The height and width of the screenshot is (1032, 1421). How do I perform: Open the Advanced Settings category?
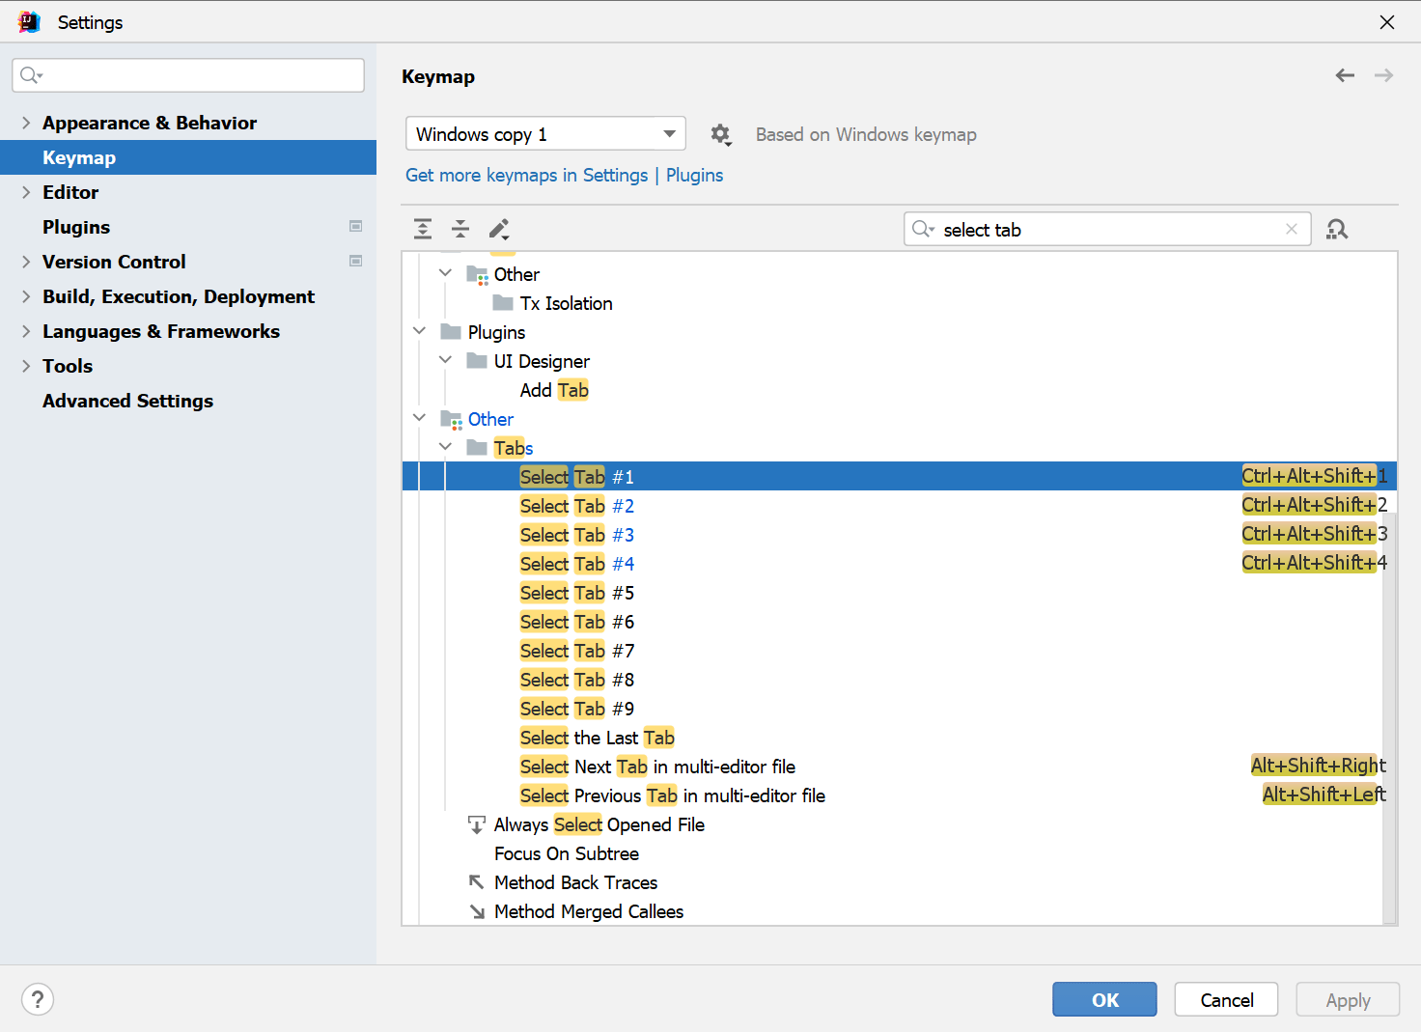tap(127, 401)
